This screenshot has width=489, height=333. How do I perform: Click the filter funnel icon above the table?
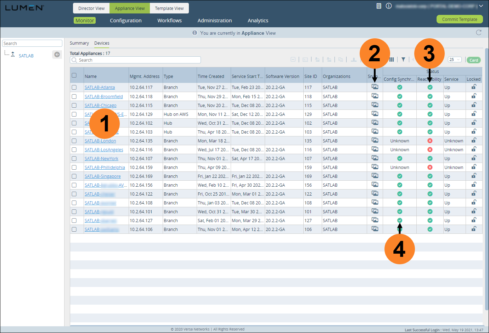[403, 60]
